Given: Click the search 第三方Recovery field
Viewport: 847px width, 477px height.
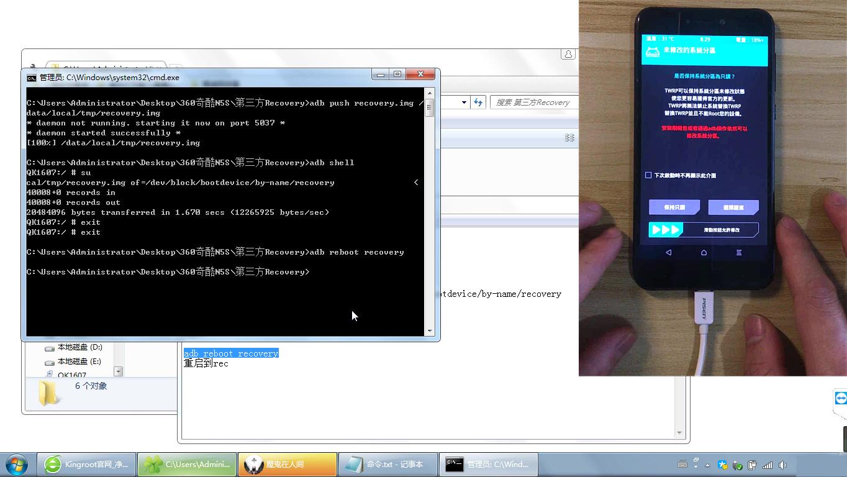Looking at the screenshot, I should click(x=534, y=102).
